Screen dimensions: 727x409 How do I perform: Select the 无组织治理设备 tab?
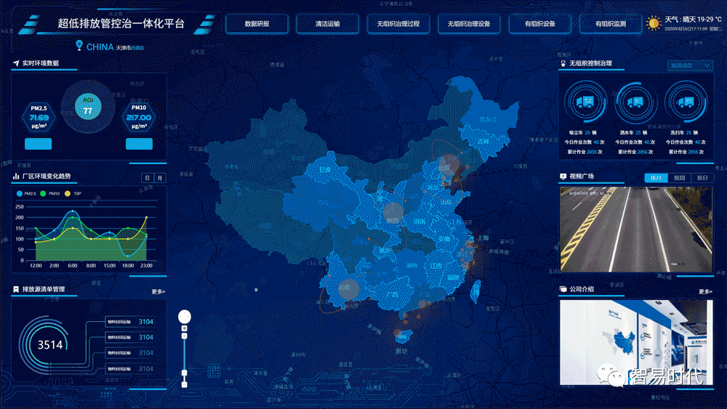pos(469,24)
